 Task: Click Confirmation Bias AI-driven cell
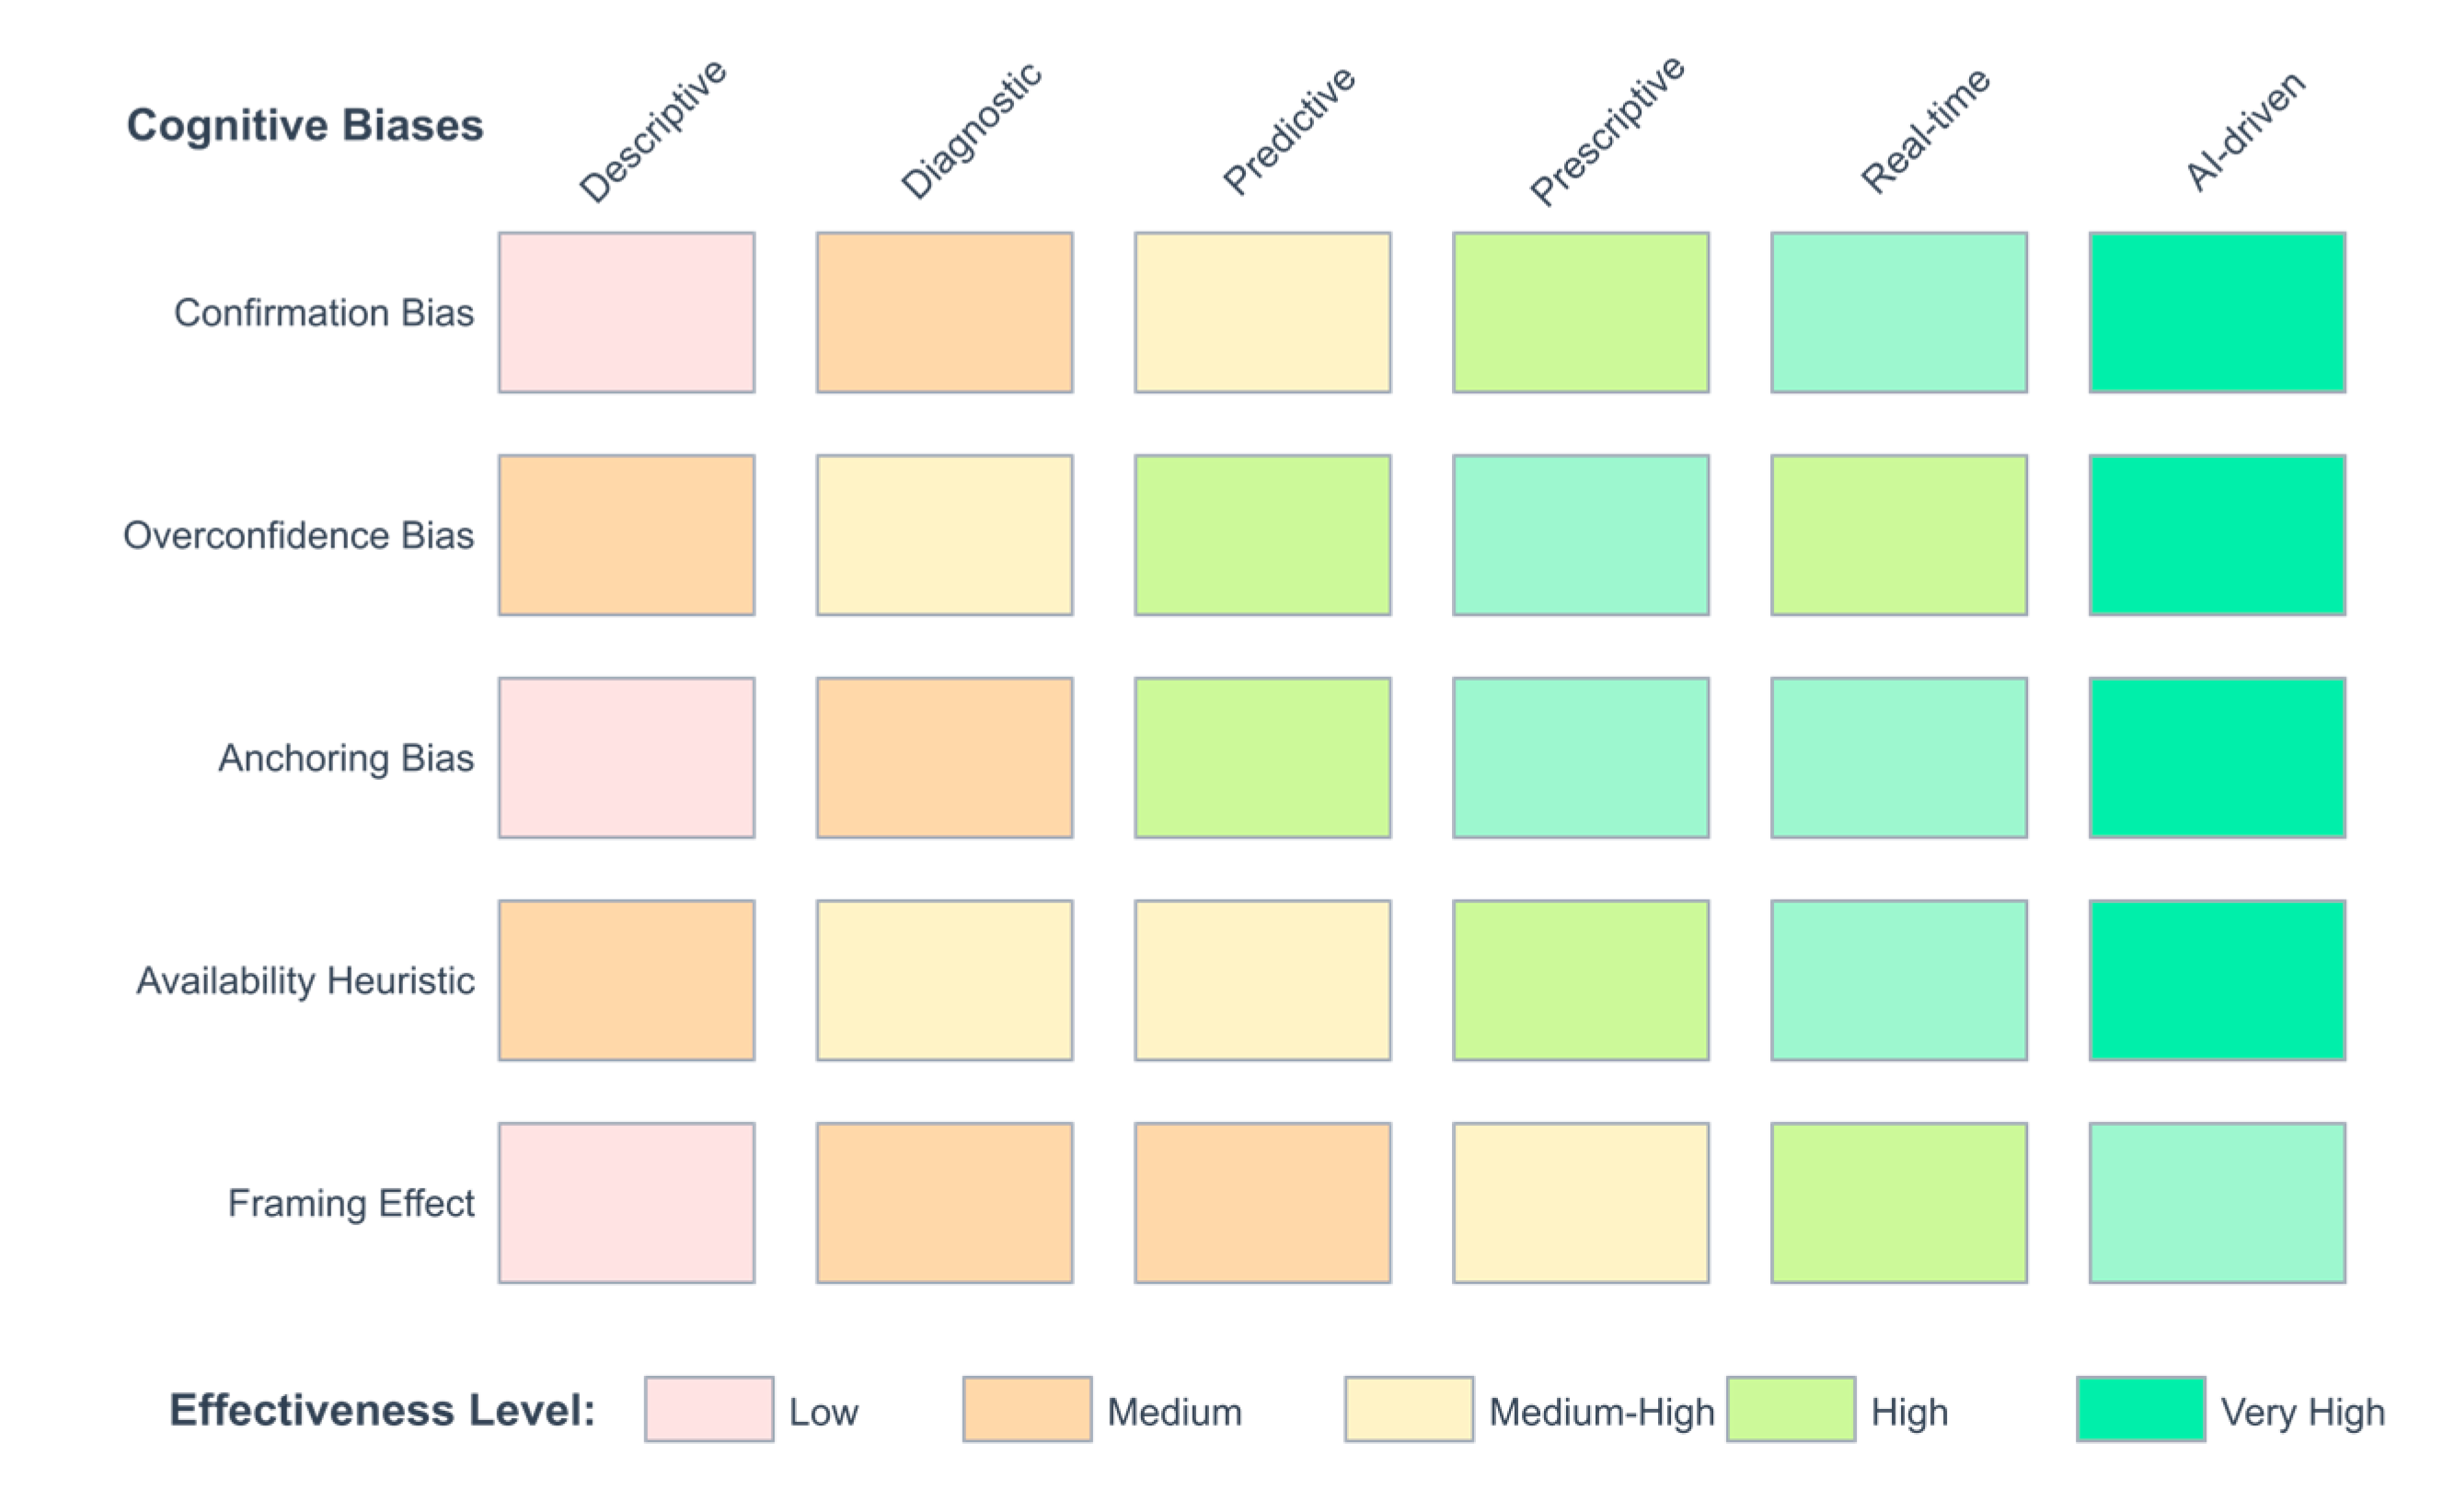click(2216, 313)
